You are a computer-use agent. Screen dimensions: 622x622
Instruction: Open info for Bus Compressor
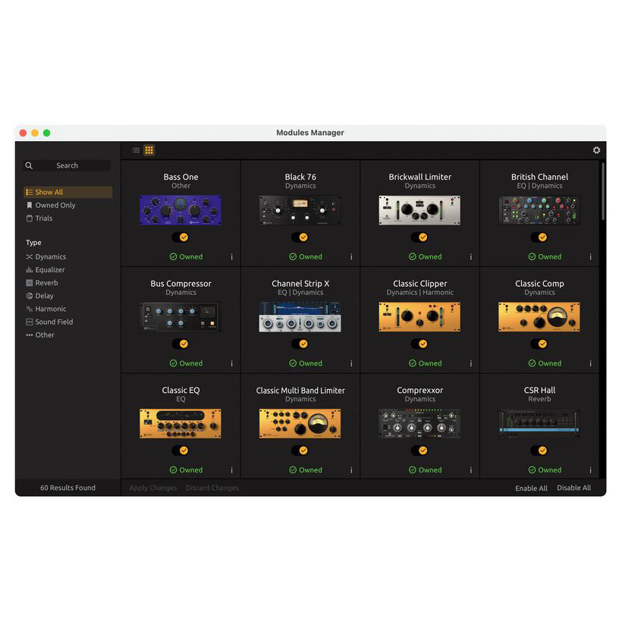(x=231, y=363)
